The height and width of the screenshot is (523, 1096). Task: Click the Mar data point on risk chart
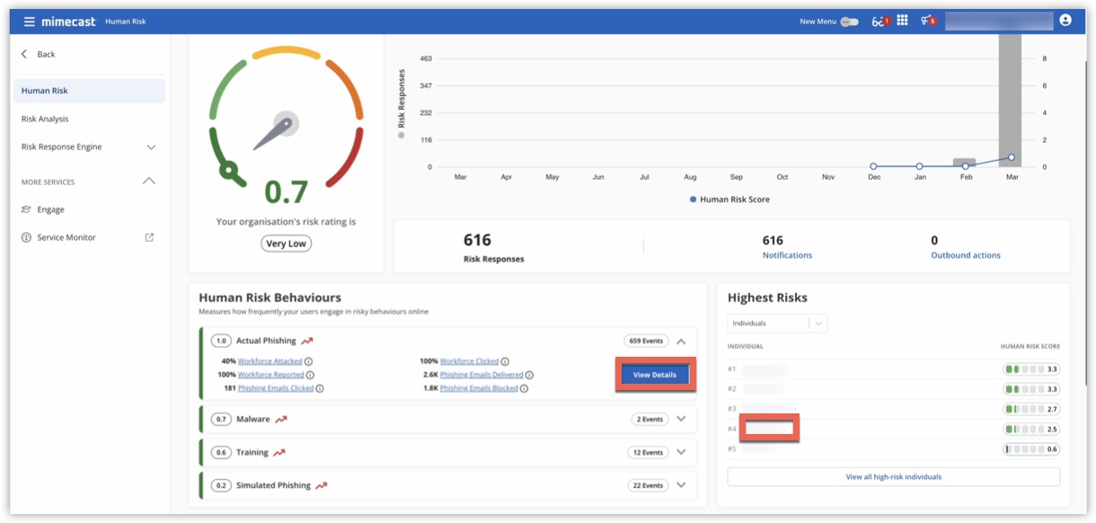tap(1012, 157)
